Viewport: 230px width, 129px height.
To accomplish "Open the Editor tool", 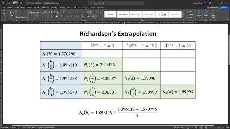I will [206, 13].
